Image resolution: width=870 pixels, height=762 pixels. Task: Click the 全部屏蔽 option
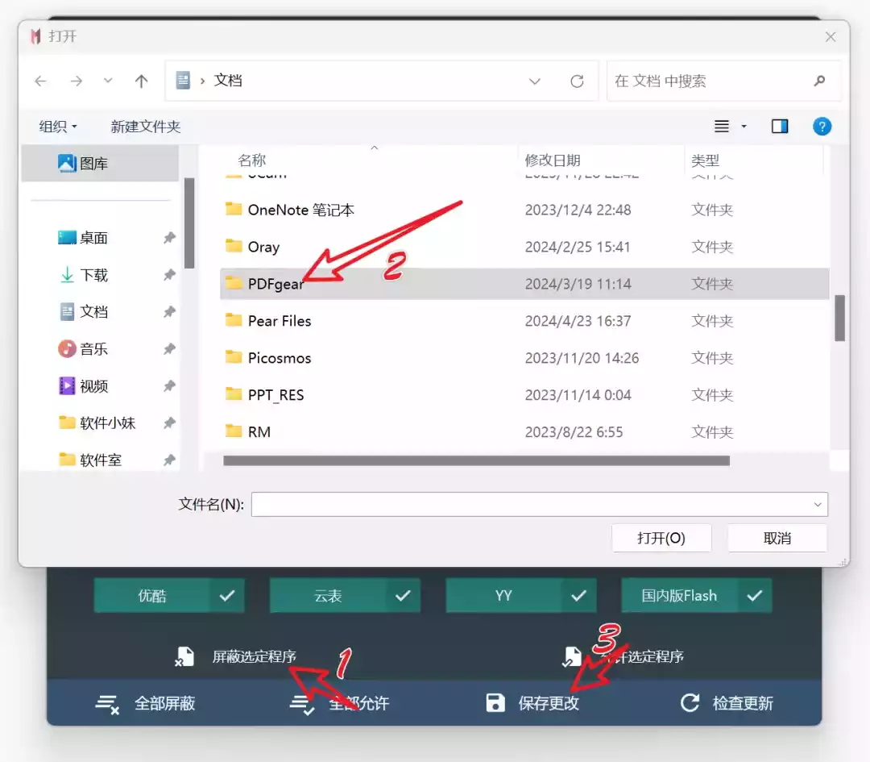tap(146, 703)
